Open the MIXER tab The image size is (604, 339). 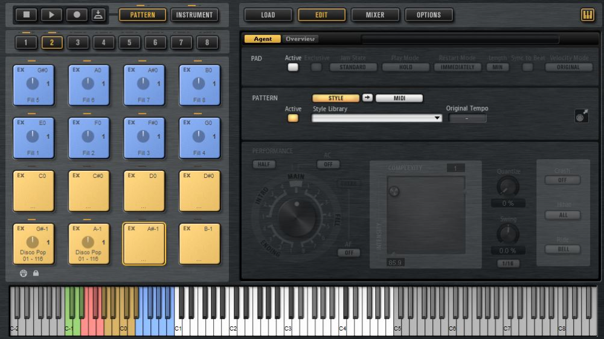[375, 15]
